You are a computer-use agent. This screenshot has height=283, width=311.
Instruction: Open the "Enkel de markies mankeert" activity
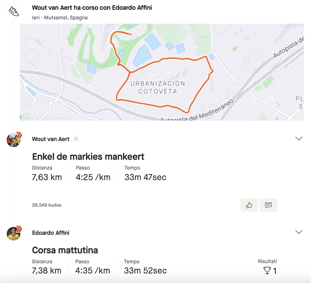88,157
